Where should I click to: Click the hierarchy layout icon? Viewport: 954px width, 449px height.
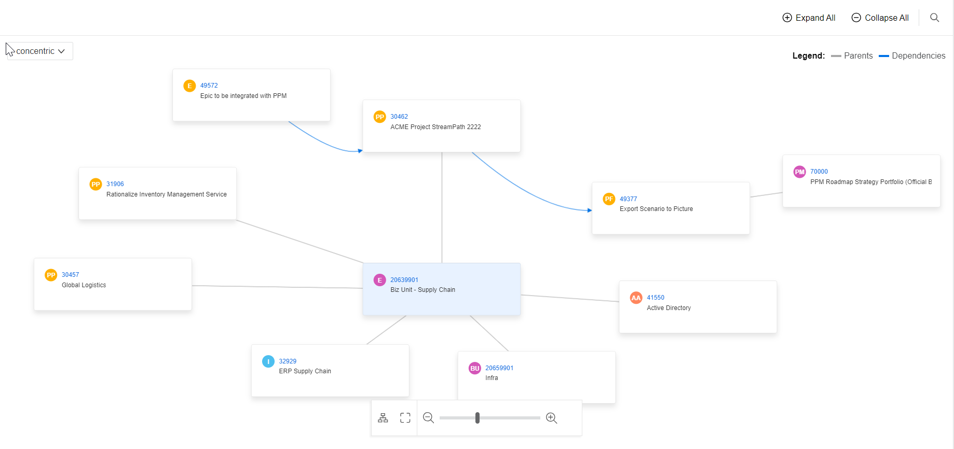(383, 418)
